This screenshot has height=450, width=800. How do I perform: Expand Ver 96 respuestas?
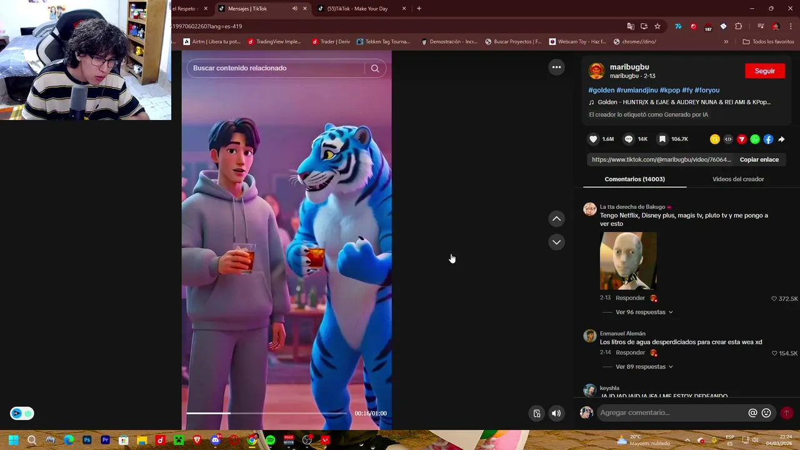coord(644,312)
